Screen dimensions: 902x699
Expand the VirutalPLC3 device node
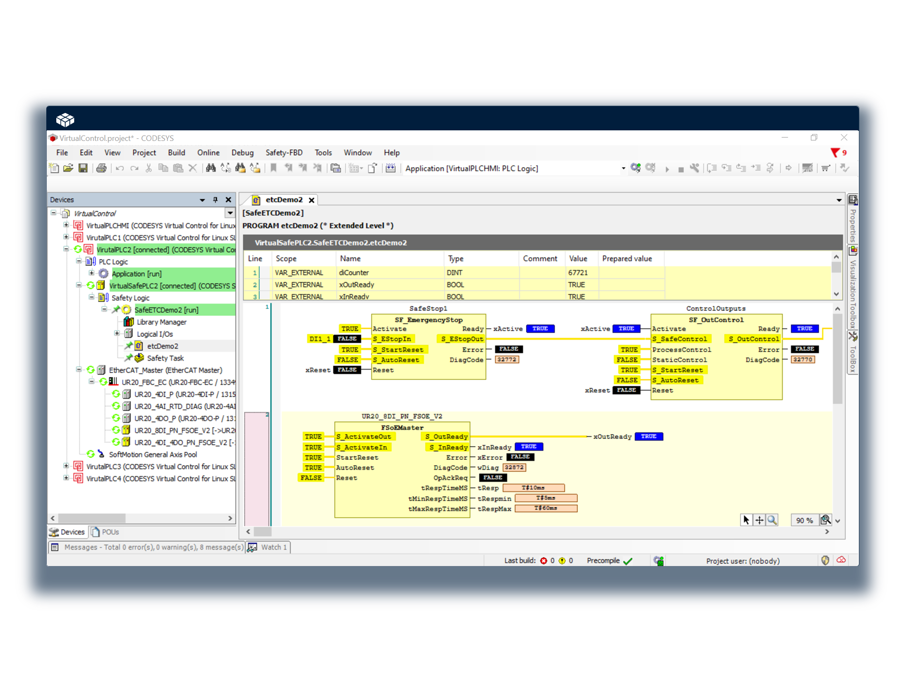tap(66, 466)
